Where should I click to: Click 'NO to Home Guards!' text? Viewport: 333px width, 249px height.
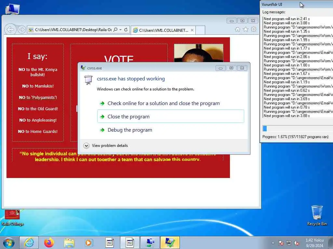tap(38, 132)
